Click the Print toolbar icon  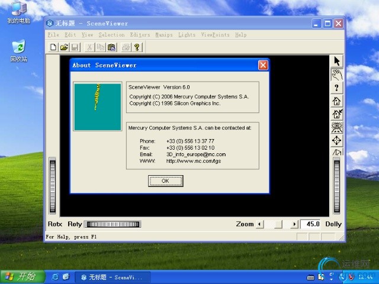click(x=126, y=47)
